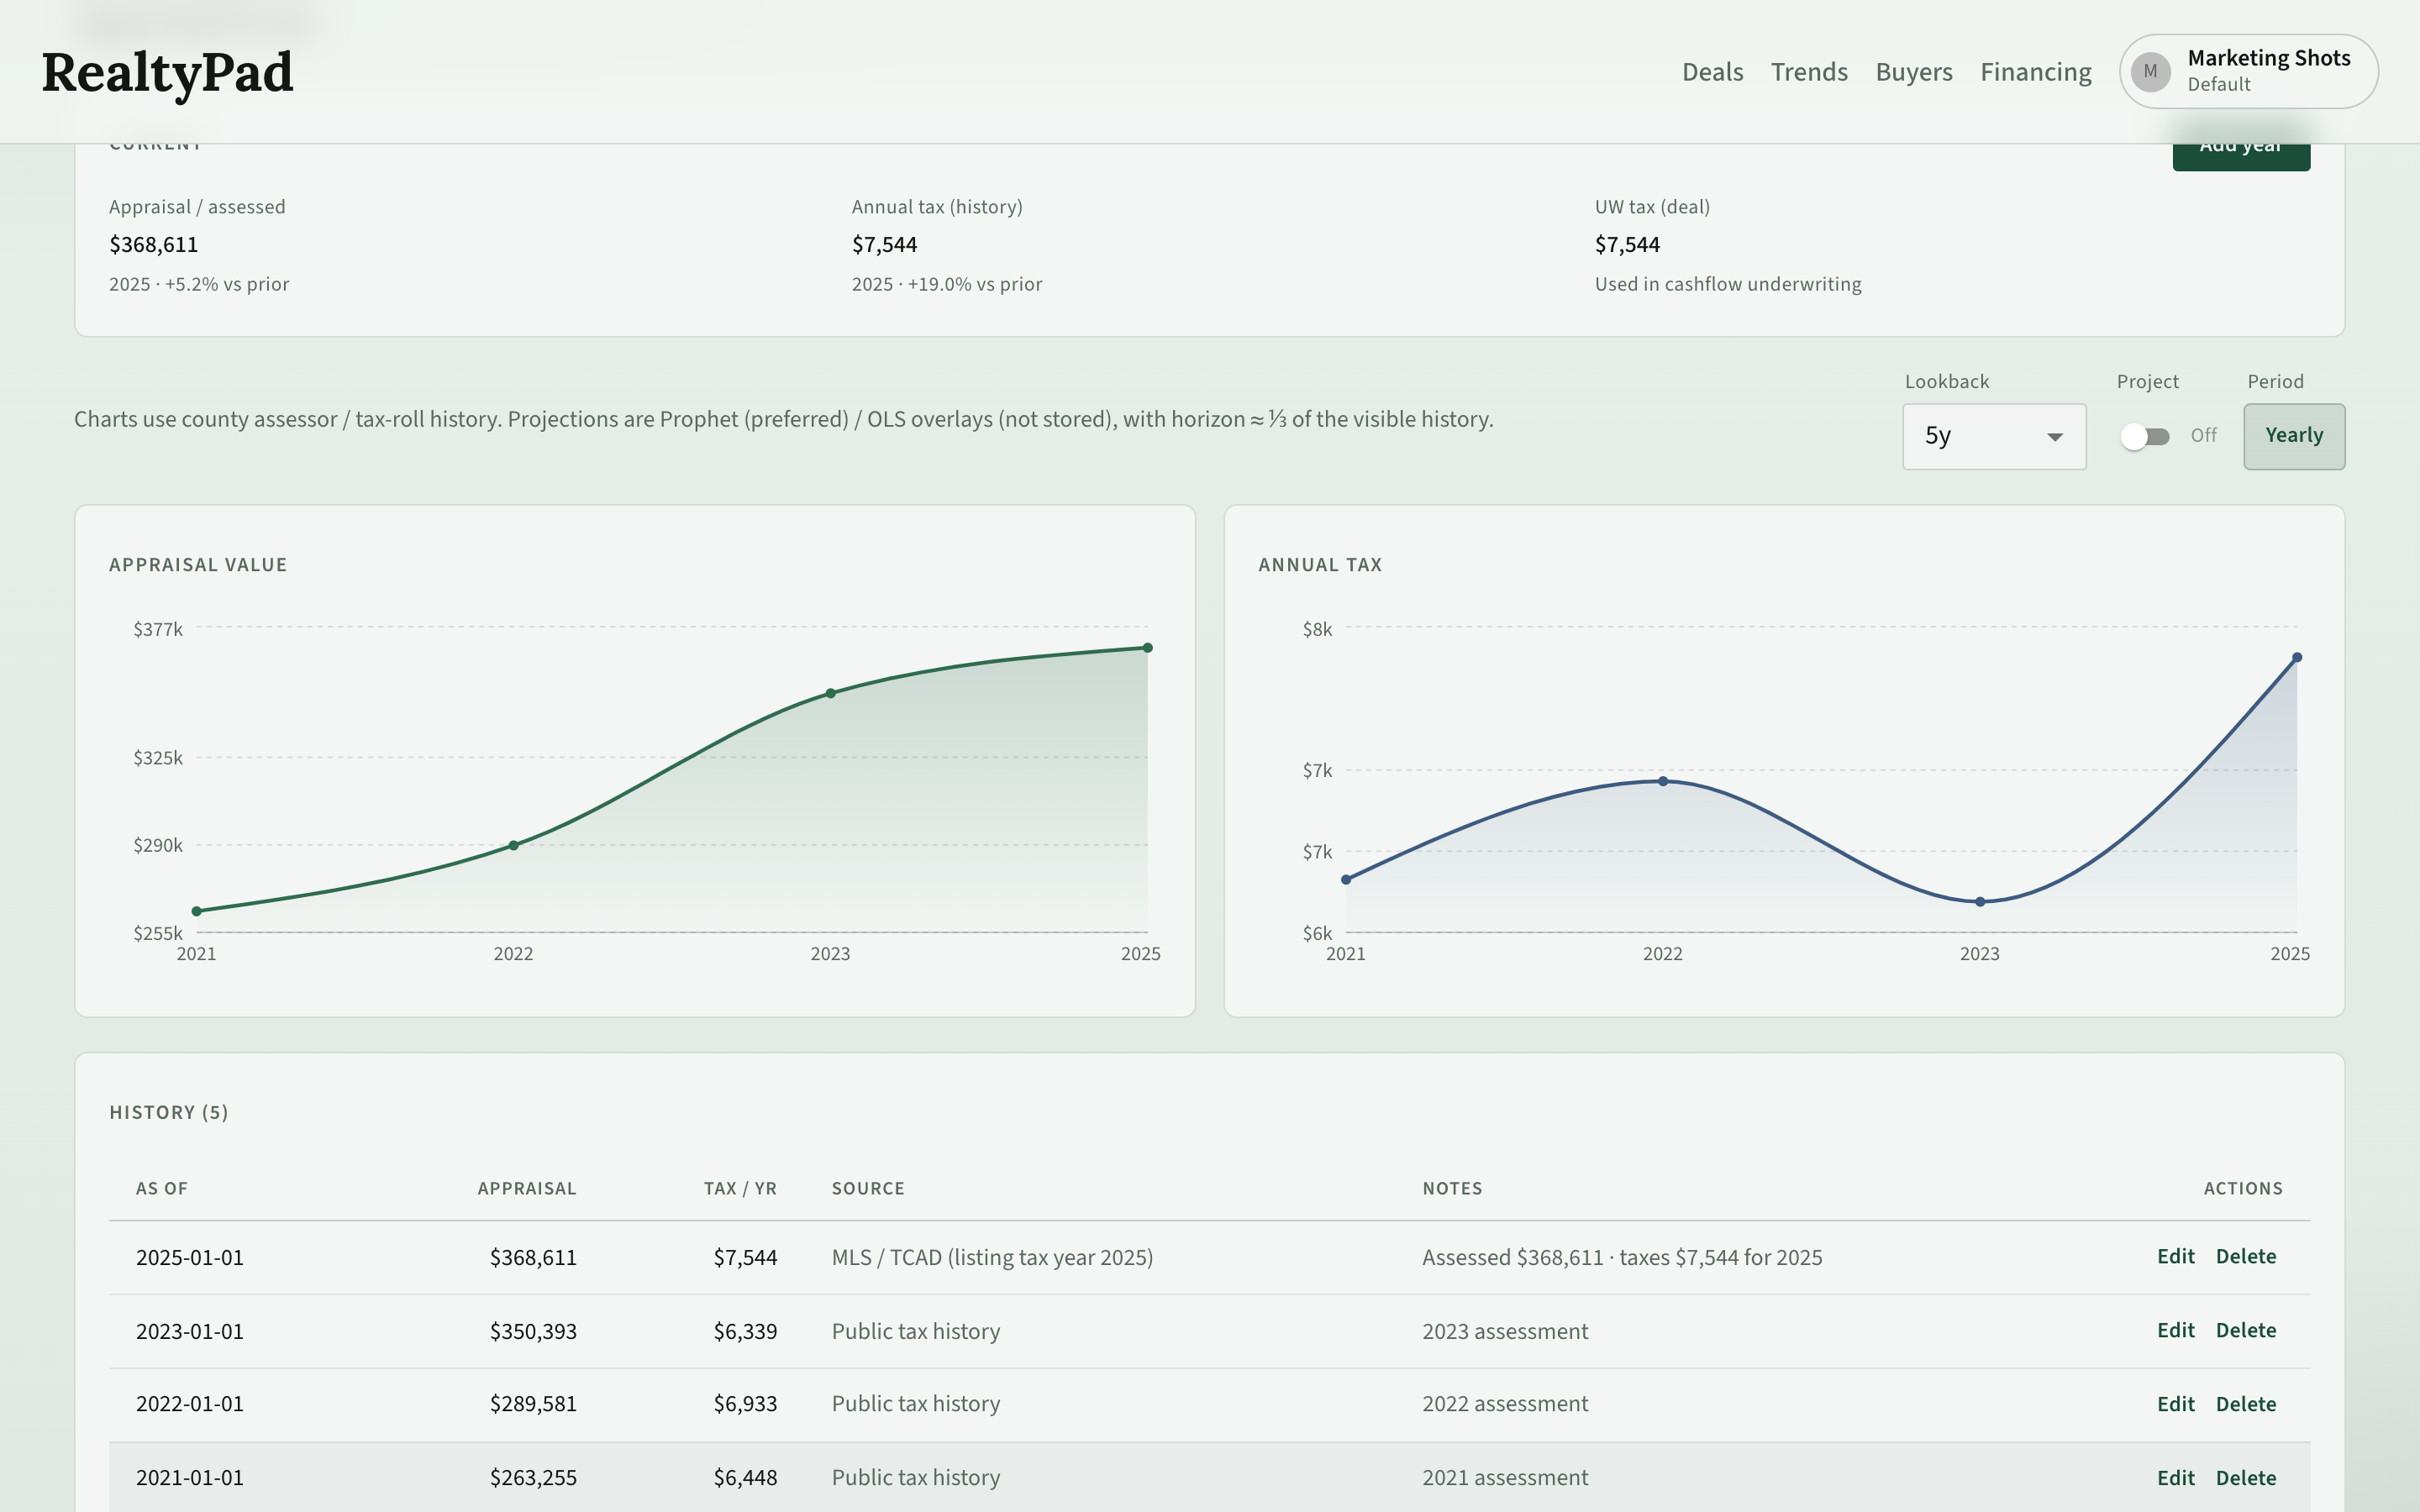Delete the 2021-01-01 history row

coord(2246,1478)
